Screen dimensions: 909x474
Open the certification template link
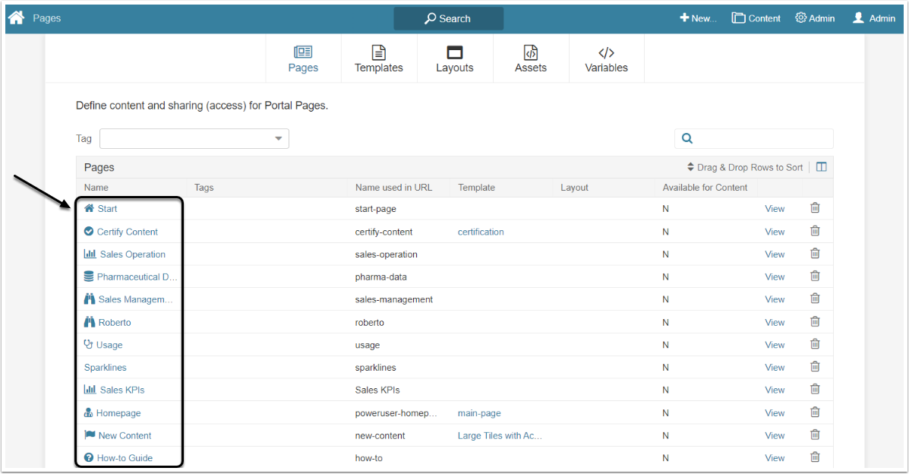coord(481,232)
